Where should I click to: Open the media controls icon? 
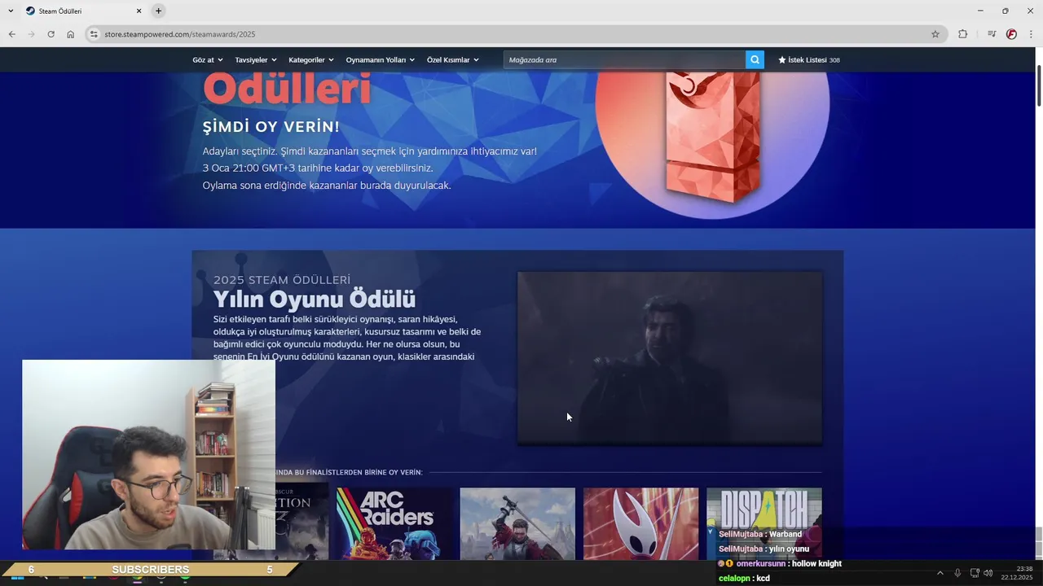click(992, 34)
